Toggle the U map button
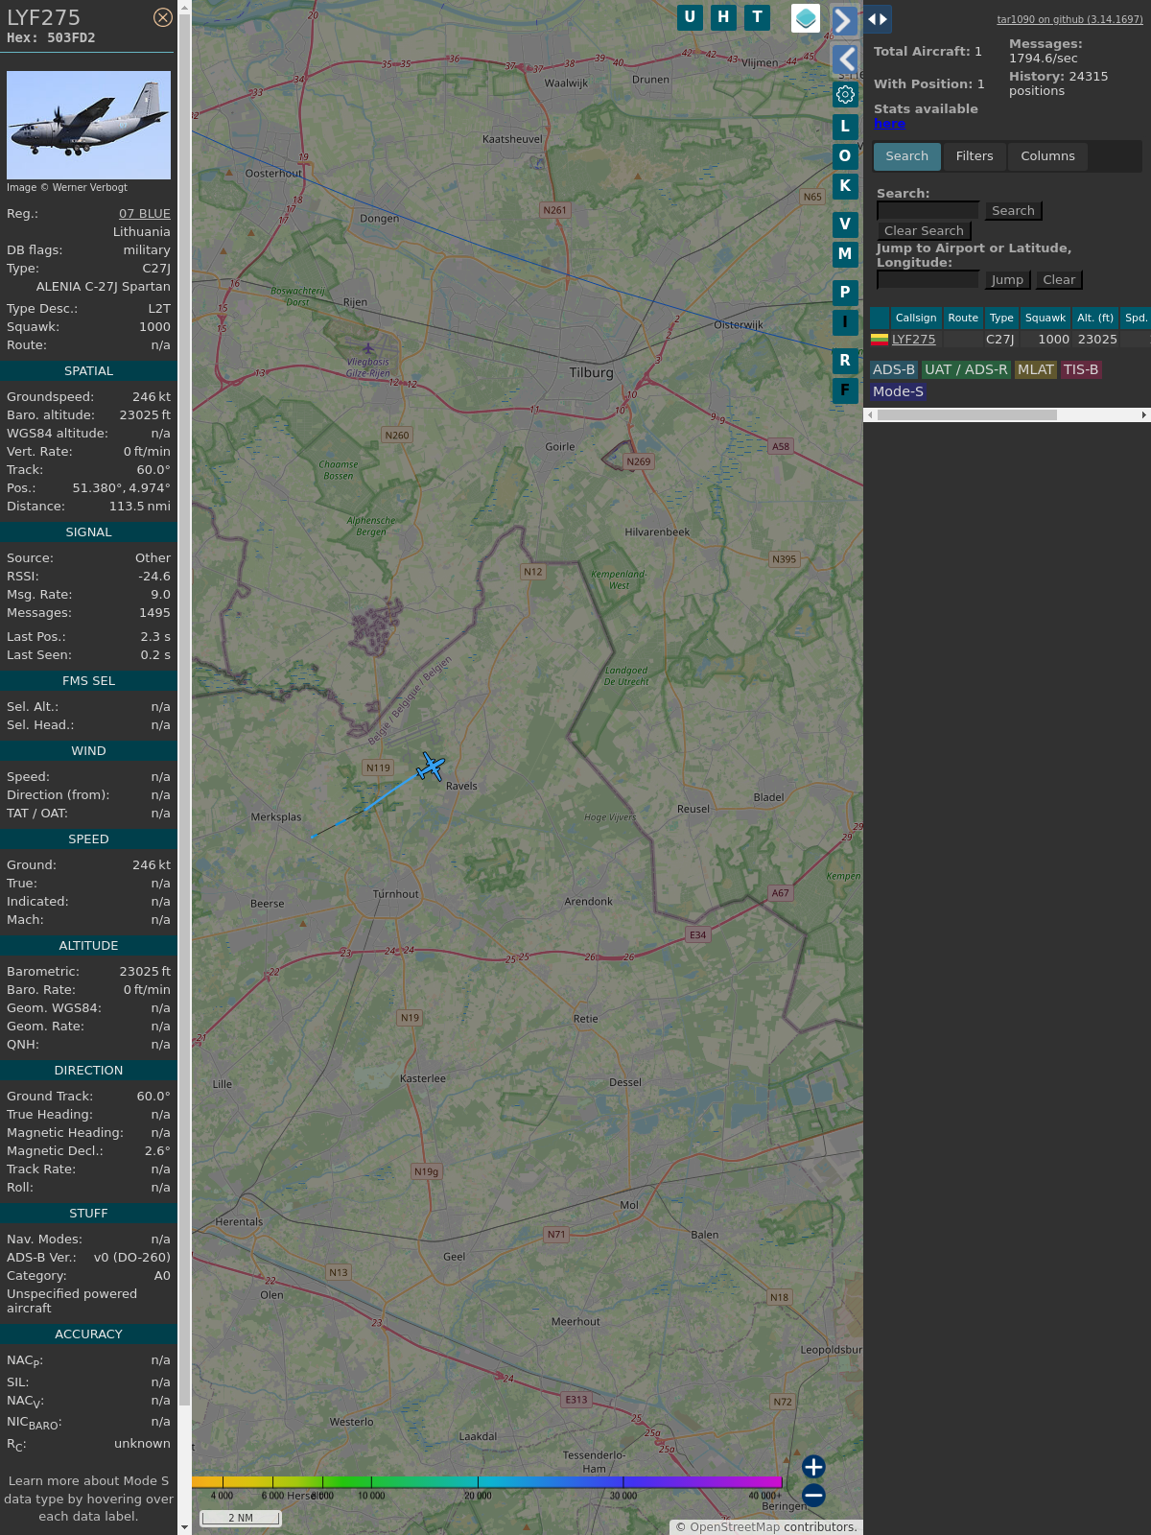The image size is (1151, 1535). [690, 17]
